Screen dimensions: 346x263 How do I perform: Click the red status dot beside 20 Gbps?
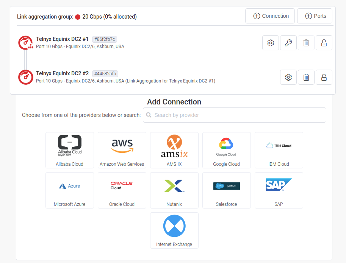(x=77, y=17)
